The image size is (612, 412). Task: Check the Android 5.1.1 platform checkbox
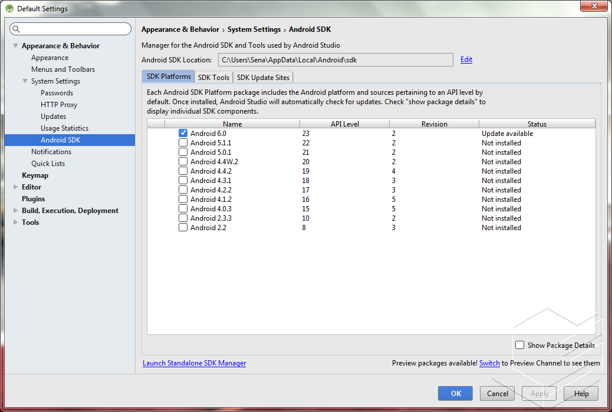[183, 142]
